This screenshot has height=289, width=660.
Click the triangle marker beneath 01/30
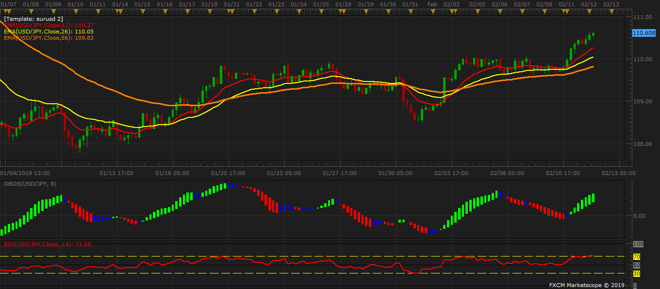388,12
